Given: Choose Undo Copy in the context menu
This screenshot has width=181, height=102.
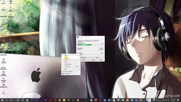Looking at the screenshot, I should 71,66.
